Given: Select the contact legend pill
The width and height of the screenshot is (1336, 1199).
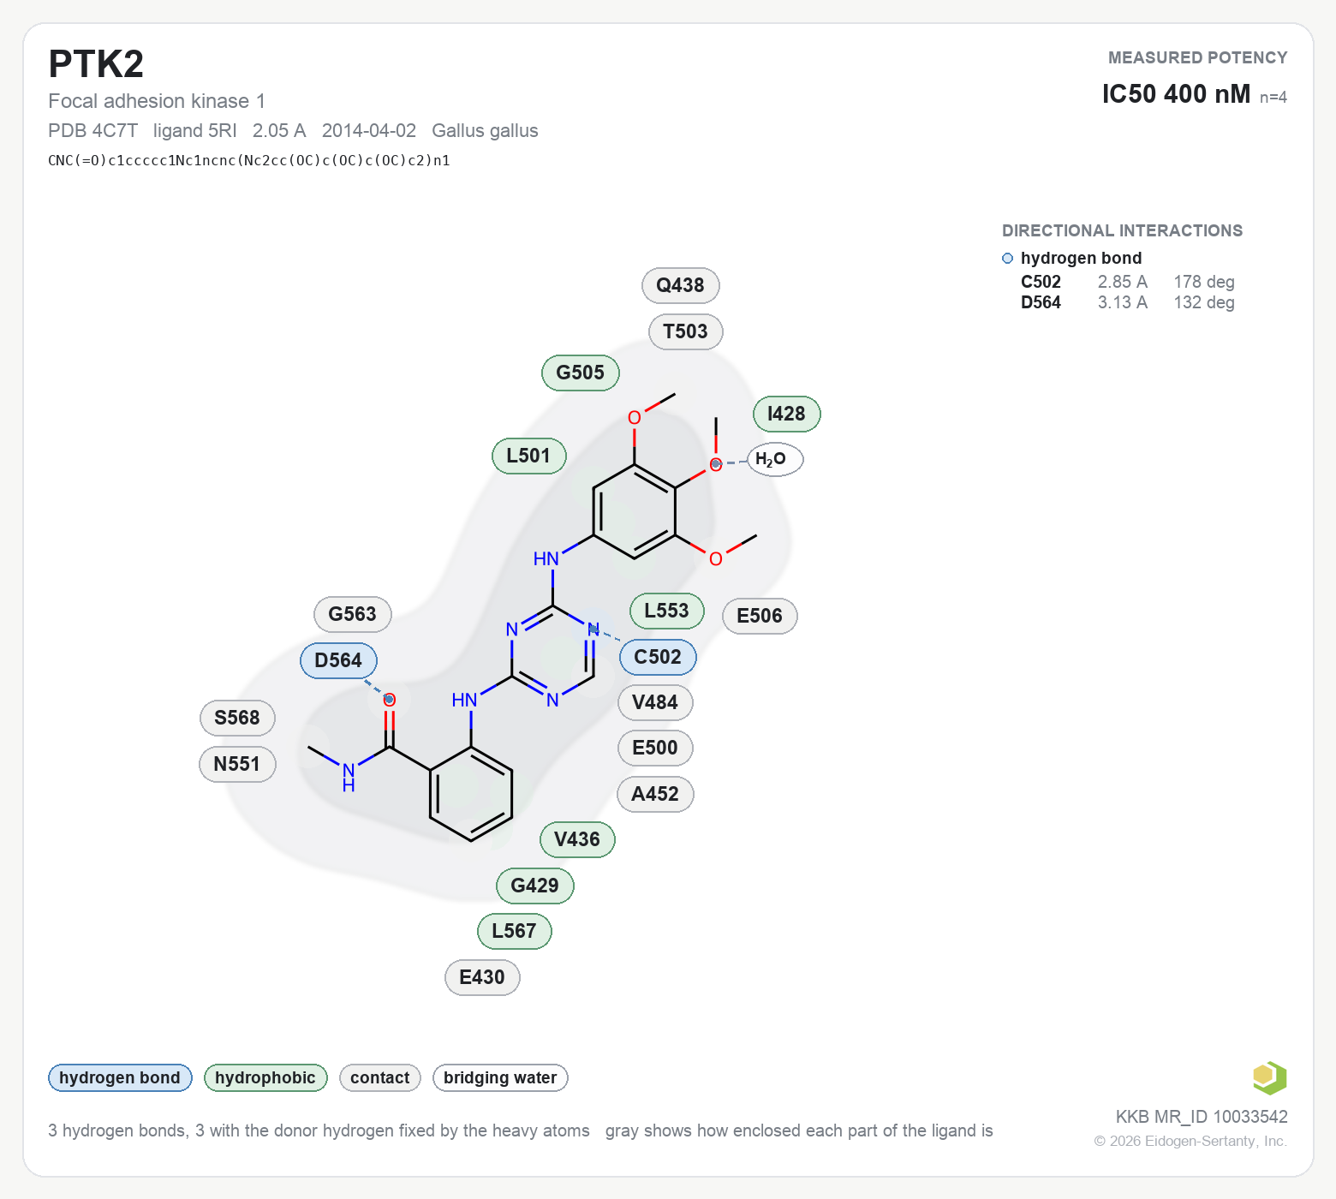Looking at the screenshot, I should [380, 1077].
